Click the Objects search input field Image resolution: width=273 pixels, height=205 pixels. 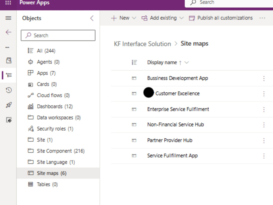click(58, 35)
